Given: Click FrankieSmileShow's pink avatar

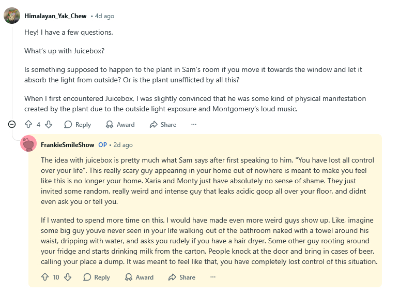Looking at the screenshot, I should 28,144.
